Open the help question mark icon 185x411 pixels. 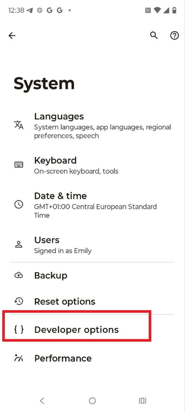[x=174, y=35]
